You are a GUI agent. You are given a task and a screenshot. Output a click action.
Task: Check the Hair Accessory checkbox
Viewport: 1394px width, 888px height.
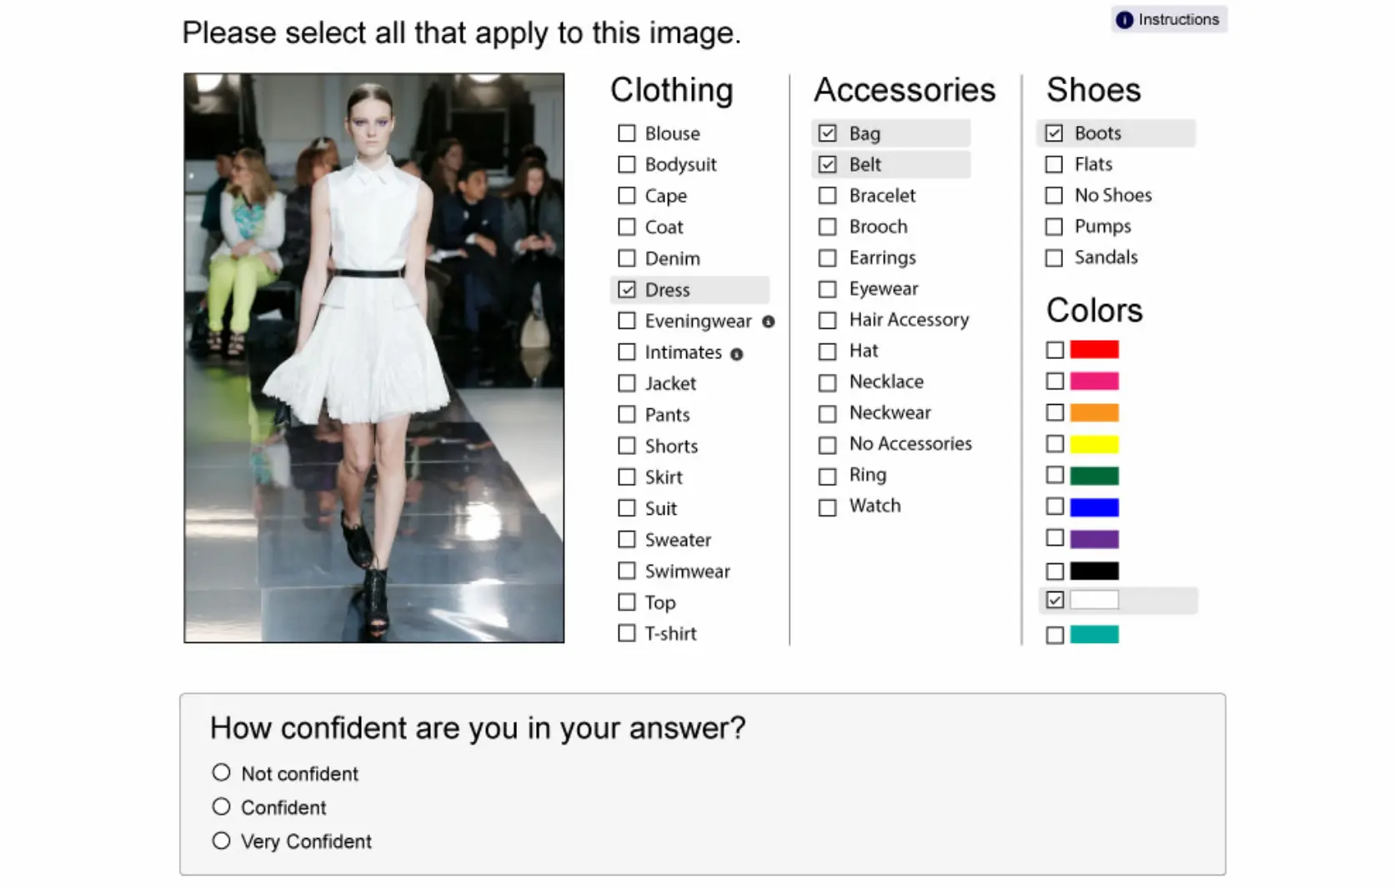827,320
